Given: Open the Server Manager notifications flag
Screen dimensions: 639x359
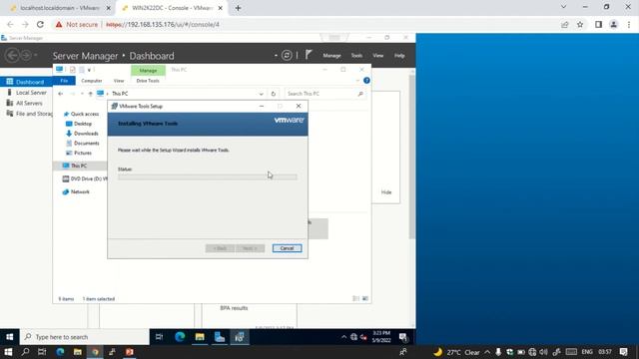Looking at the screenshot, I should (x=309, y=55).
